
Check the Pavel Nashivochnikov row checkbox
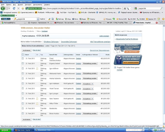tap(23, 58)
